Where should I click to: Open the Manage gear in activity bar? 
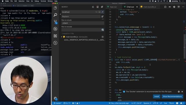55,99
